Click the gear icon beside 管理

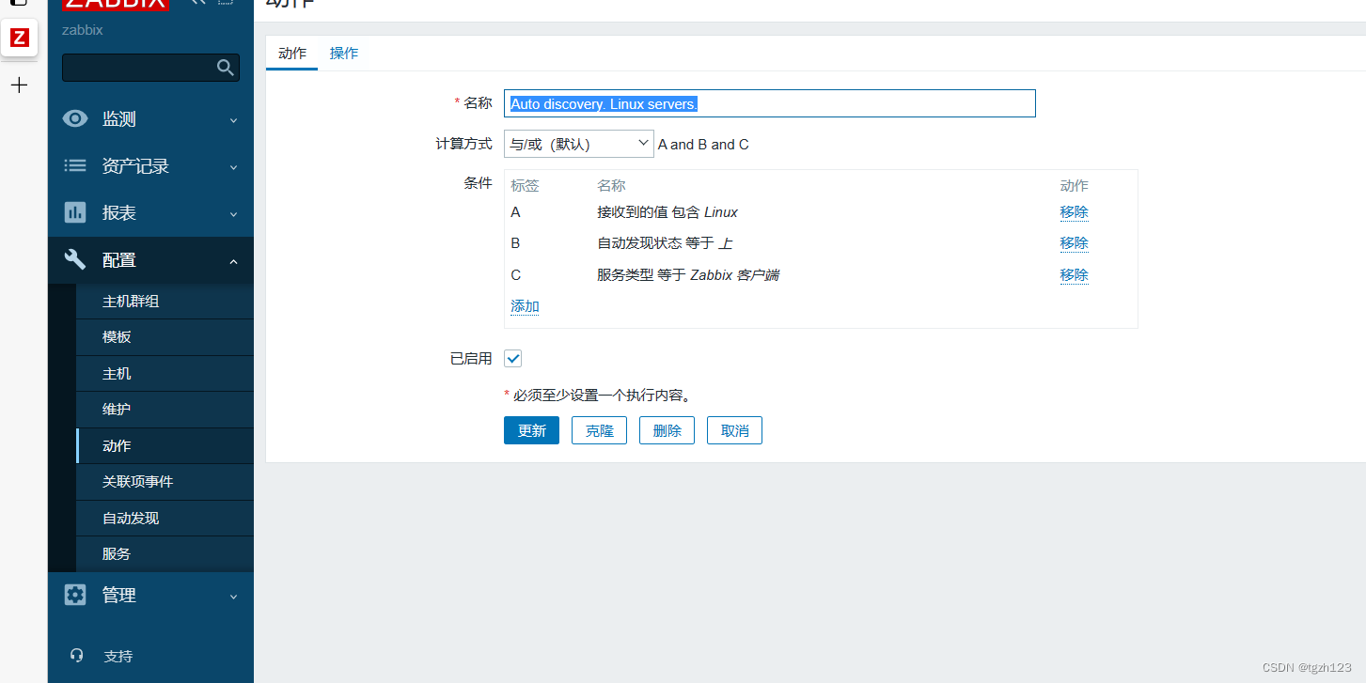[75, 595]
